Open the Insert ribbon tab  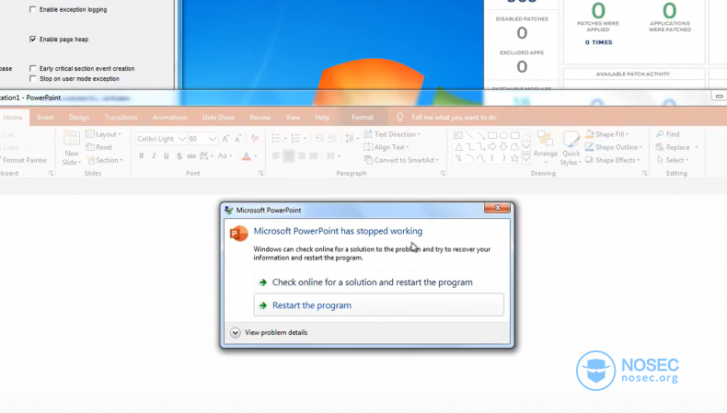[45, 117]
